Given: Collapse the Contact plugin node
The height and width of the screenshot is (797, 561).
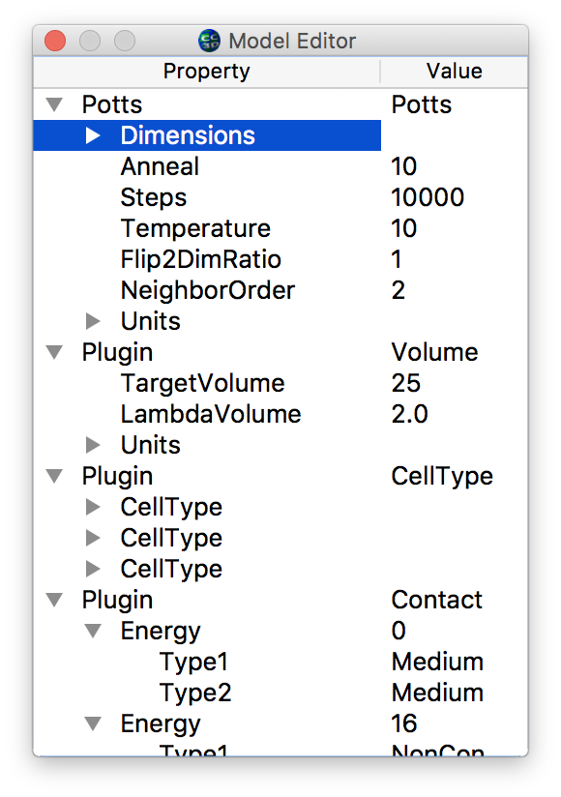Looking at the screenshot, I should coord(54,600).
